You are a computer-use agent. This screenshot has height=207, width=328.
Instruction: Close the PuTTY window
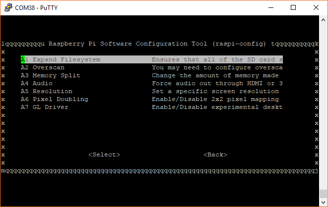[x=316, y=8]
